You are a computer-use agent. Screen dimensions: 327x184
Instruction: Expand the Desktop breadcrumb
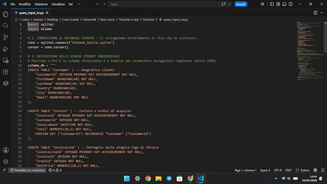[x=52, y=19]
